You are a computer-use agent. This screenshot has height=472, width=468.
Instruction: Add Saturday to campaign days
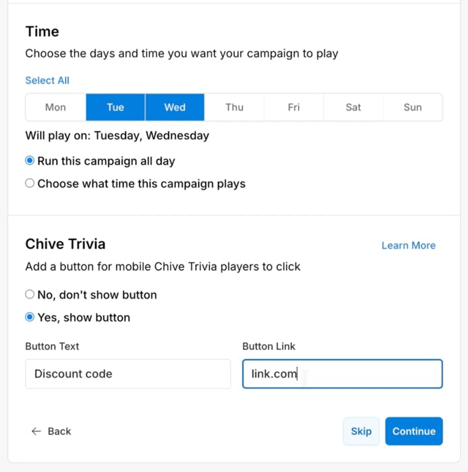[353, 107]
